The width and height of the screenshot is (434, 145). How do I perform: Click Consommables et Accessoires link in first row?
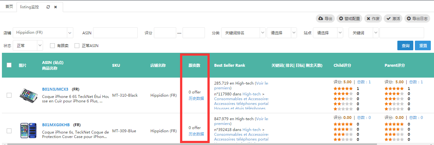click(241, 99)
